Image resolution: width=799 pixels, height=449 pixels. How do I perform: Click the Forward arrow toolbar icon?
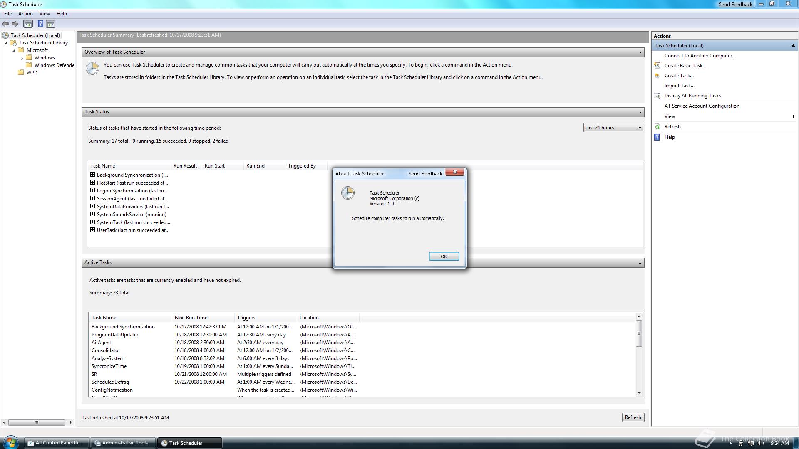click(15, 24)
